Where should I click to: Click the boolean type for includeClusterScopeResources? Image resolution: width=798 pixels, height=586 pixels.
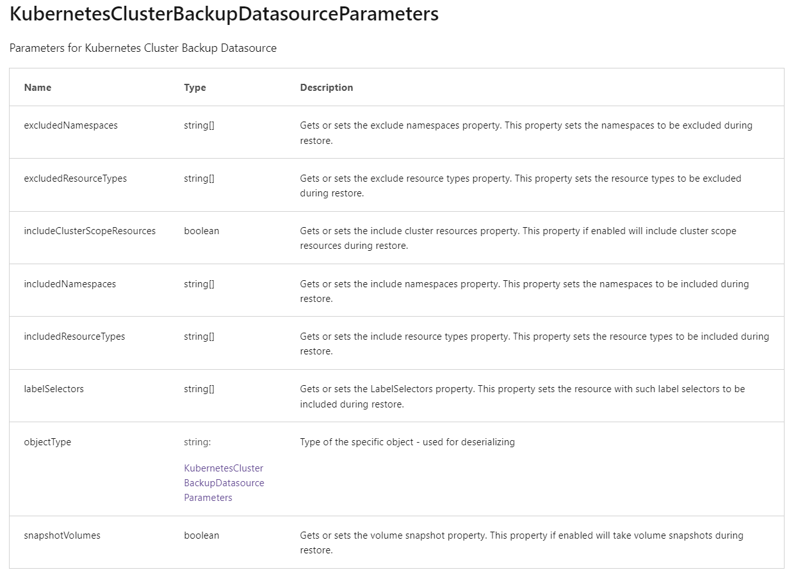tap(201, 230)
